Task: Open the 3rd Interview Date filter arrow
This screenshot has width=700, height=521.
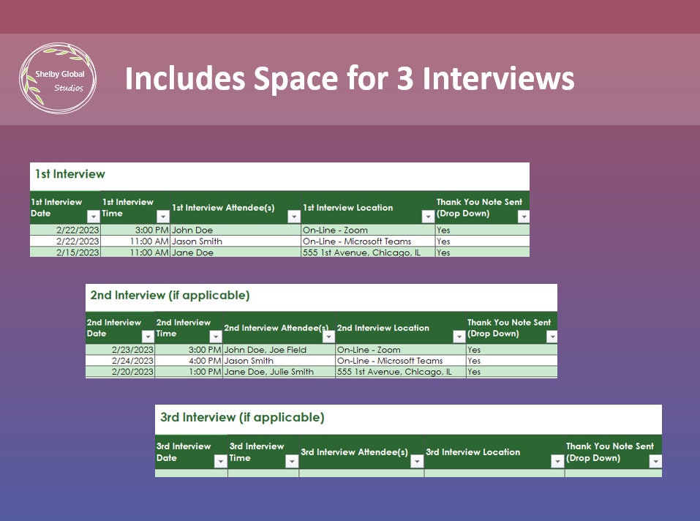Action: (220, 461)
